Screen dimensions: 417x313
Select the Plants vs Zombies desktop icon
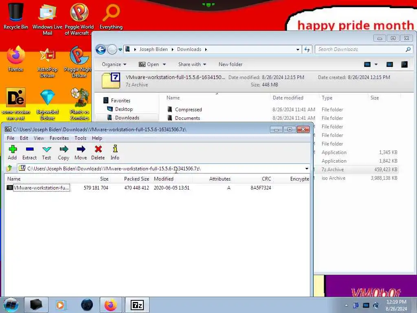(x=79, y=104)
